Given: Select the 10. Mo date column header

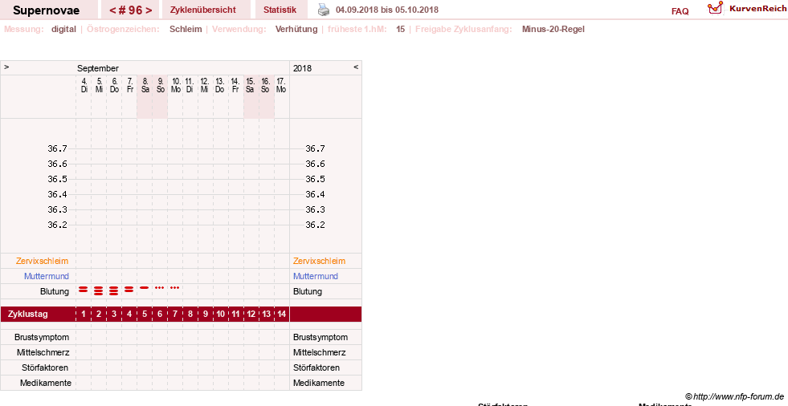Looking at the screenshot, I should pyautogui.click(x=176, y=85).
